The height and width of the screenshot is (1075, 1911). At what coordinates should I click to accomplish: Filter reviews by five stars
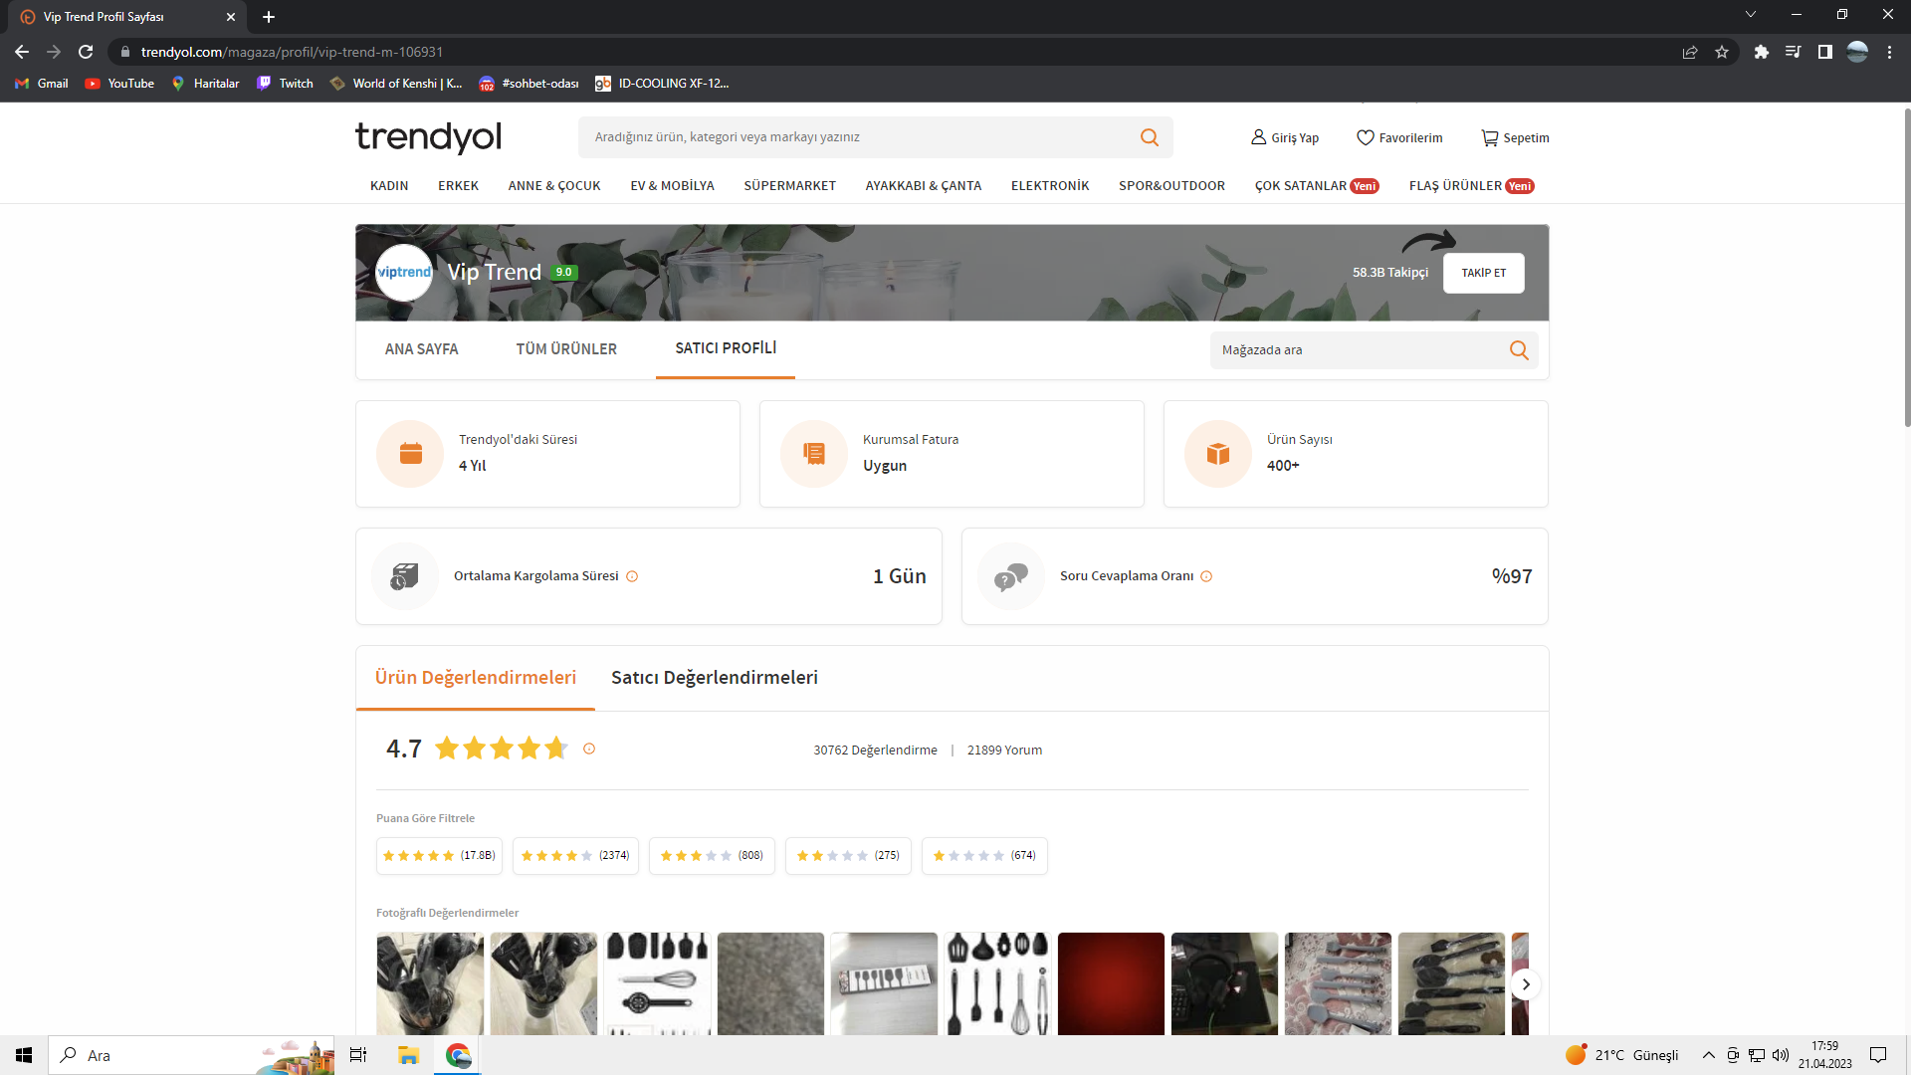(x=439, y=856)
